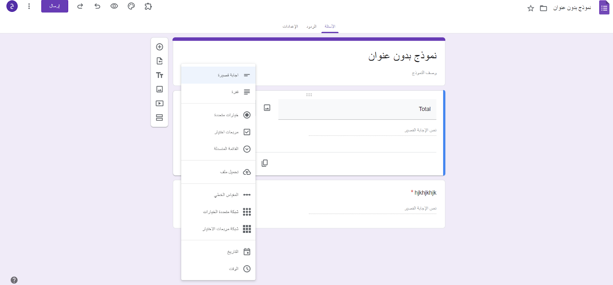
Task: Add a video from the sidebar
Action: coord(160,103)
